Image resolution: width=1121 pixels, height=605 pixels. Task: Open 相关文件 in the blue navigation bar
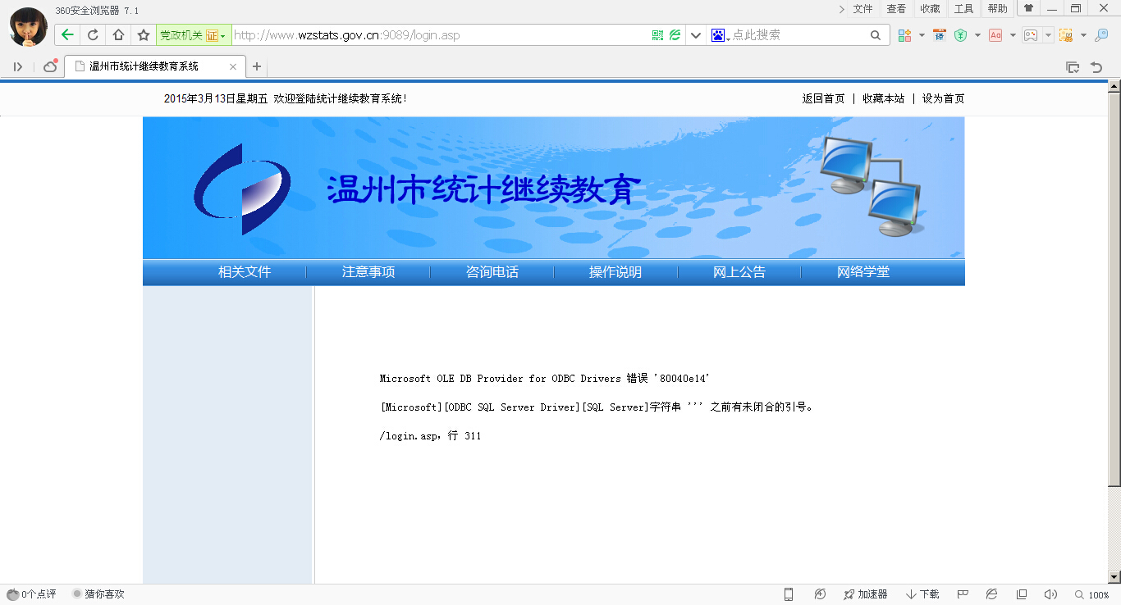point(245,272)
